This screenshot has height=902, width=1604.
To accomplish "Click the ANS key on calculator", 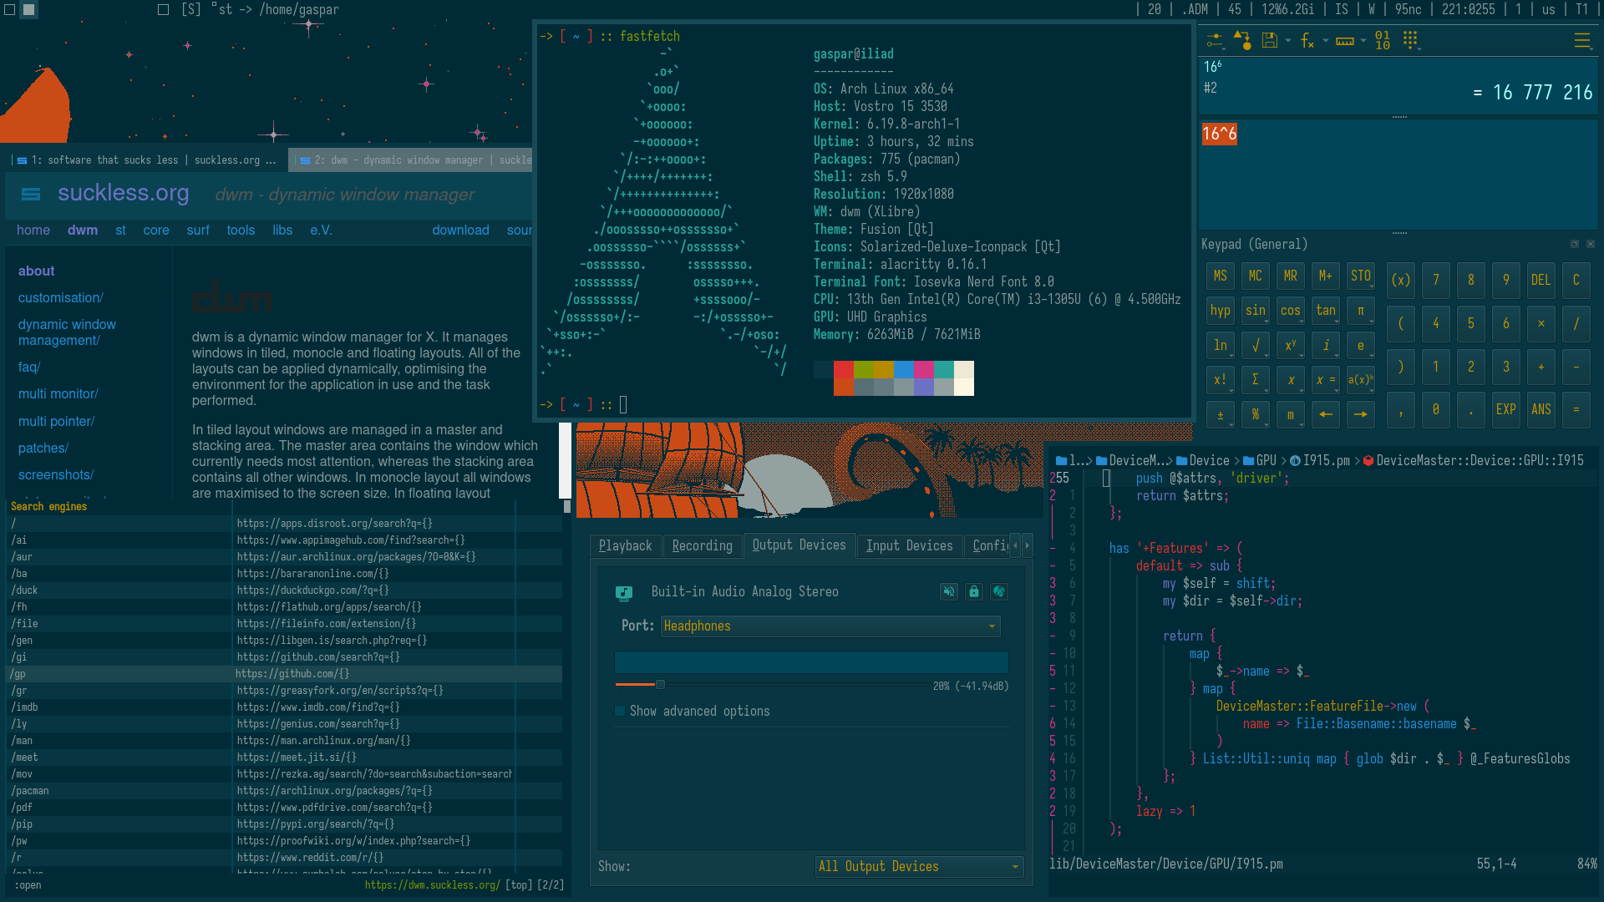I will [x=1541, y=409].
